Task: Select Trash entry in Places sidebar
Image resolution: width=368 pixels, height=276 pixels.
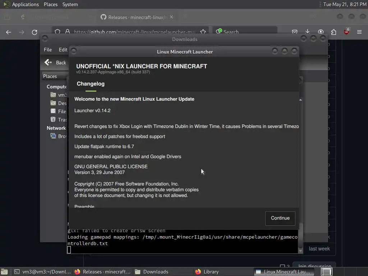Action: tap(59, 119)
